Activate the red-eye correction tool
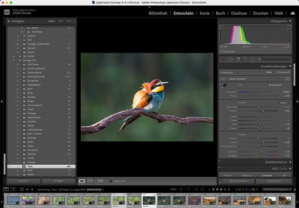This screenshot has height=208, width=299. pyautogui.click(x=238, y=59)
